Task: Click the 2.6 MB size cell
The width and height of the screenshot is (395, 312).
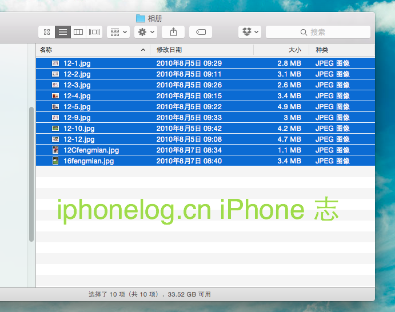Action: coord(289,85)
